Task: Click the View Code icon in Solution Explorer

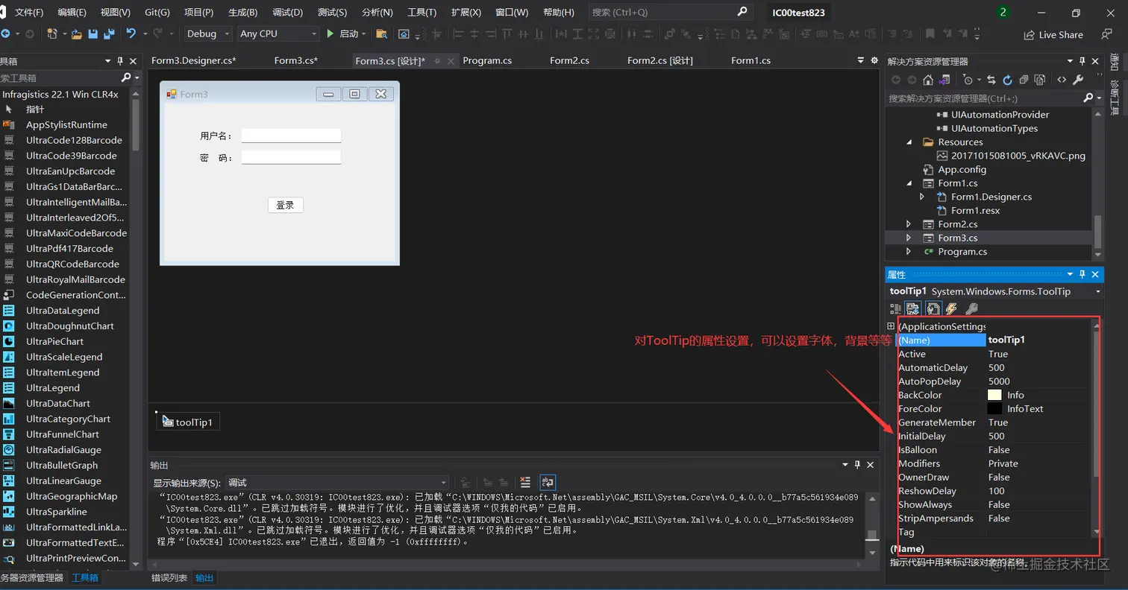Action: (x=1062, y=80)
